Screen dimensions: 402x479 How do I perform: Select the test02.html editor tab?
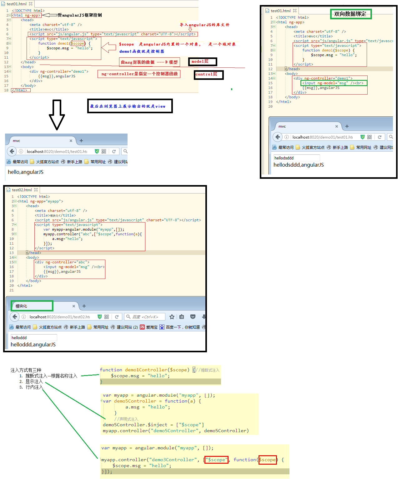[22, 190]
